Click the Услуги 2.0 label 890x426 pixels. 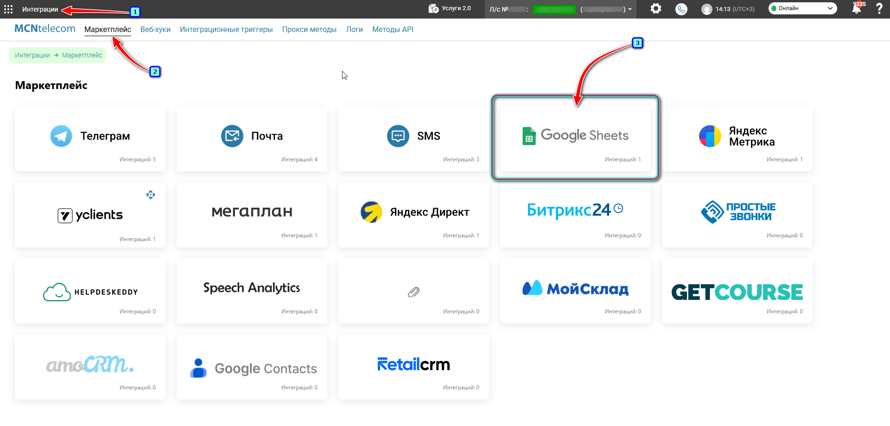pyautogui.click(x=456, y=8)
